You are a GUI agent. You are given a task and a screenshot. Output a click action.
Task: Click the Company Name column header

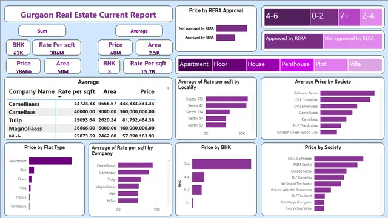32,91
